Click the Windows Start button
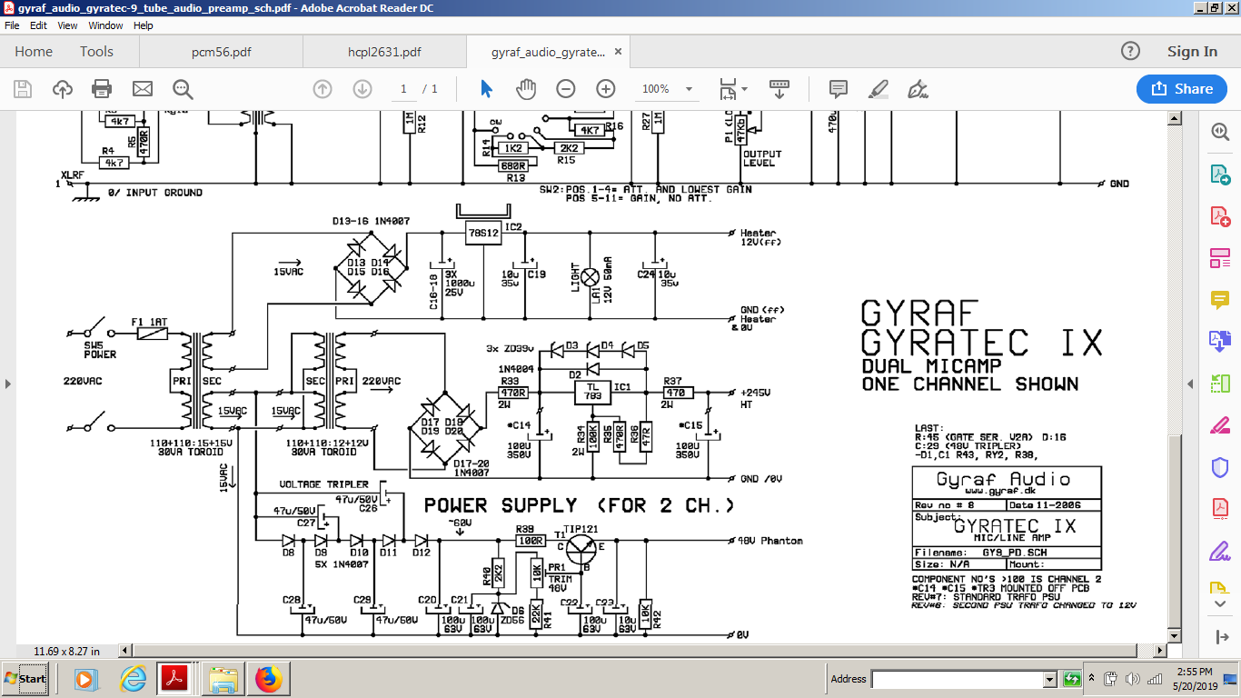The image size is (1241, 698). pos(25,679)
